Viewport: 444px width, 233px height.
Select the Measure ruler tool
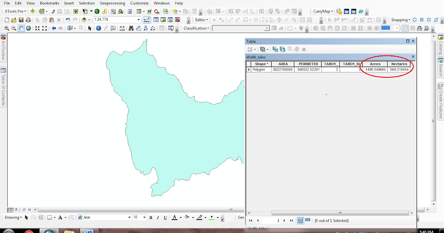click(122, 28)
